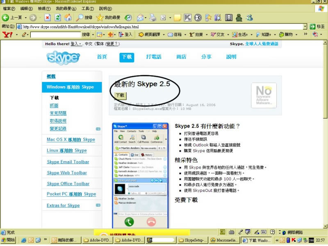Open the 工具(T) menu
328x246 pixels.
pyautogui.click(x=88, y=9)
